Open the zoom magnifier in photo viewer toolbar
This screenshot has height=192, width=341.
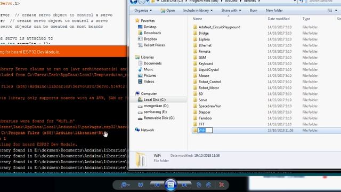125,185
